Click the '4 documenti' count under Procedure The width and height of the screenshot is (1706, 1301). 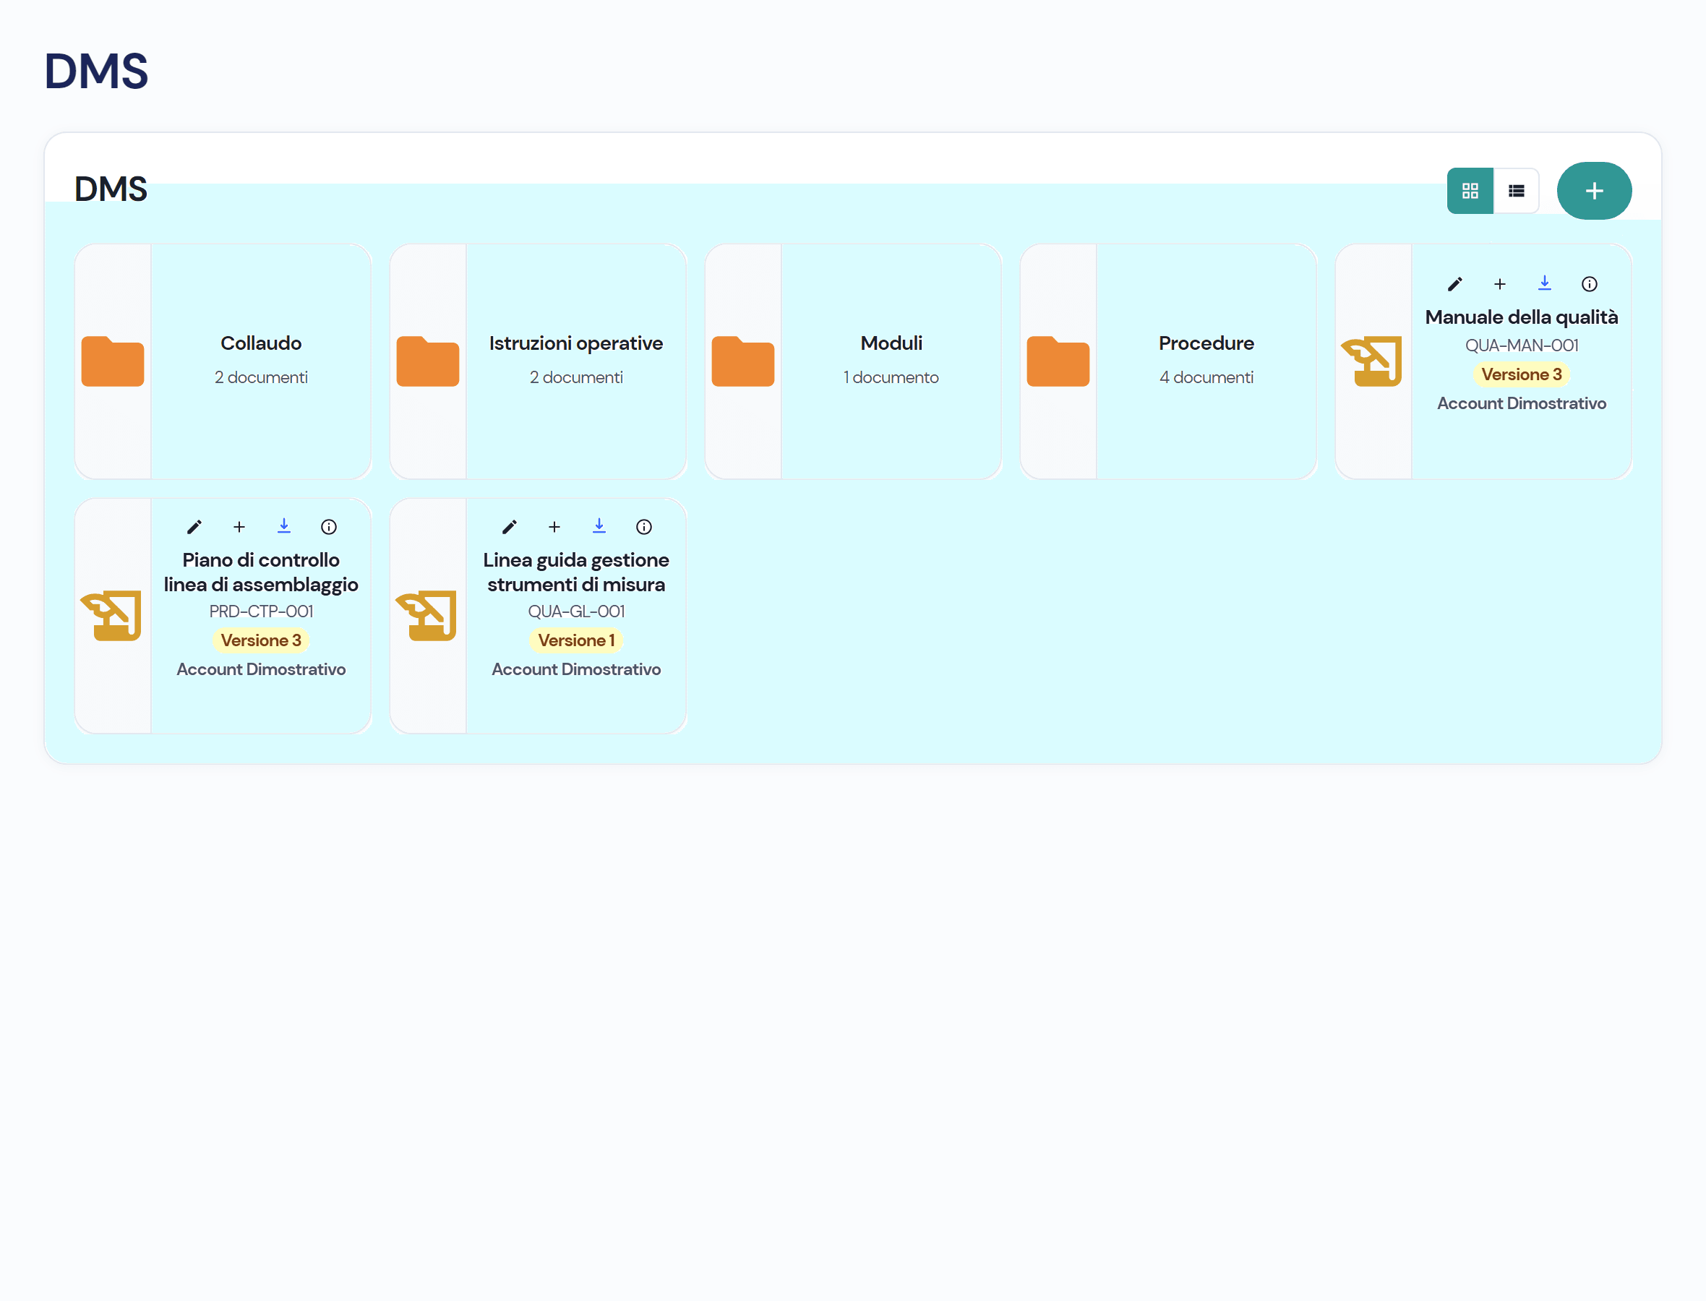1206,378
